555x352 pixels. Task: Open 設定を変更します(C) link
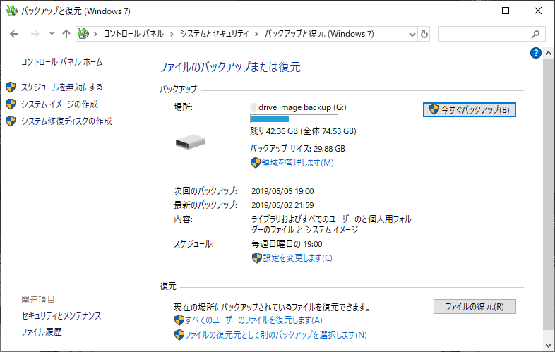(298, 258)
